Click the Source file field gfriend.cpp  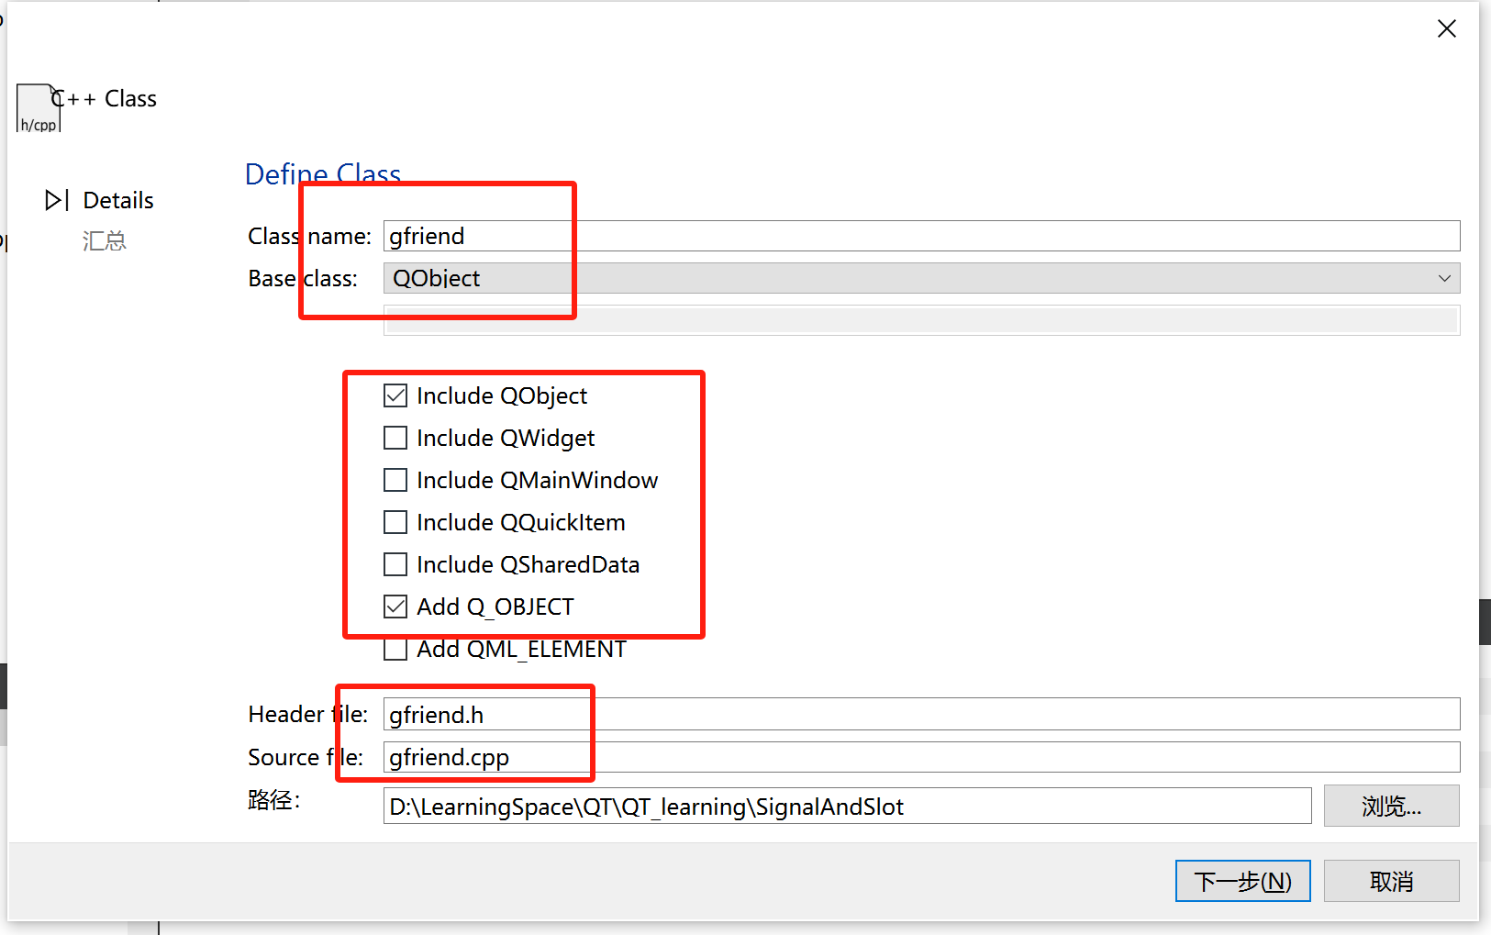point(921,757)
